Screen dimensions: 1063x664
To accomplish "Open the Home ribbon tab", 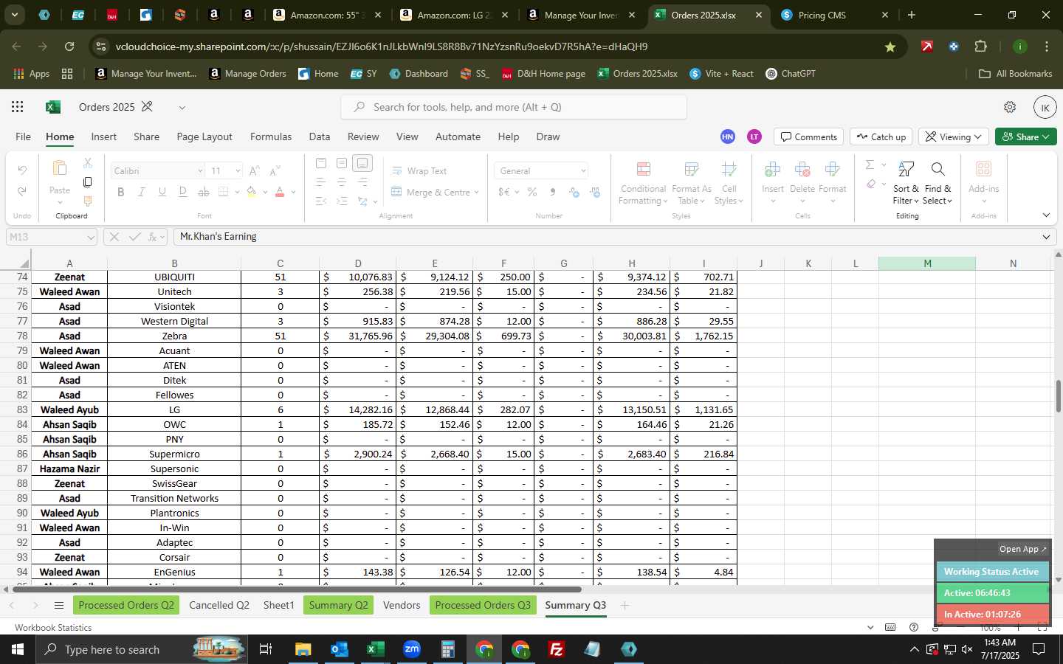I will tap(60, 136).
